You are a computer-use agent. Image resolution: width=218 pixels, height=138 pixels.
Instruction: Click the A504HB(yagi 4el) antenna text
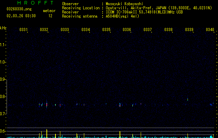[122, 16]
